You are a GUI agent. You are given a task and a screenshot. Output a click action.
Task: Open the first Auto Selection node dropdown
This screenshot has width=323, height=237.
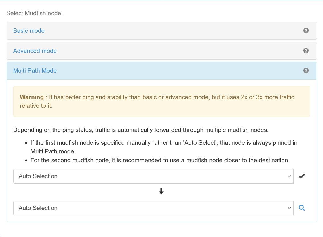tap(153, 176)
